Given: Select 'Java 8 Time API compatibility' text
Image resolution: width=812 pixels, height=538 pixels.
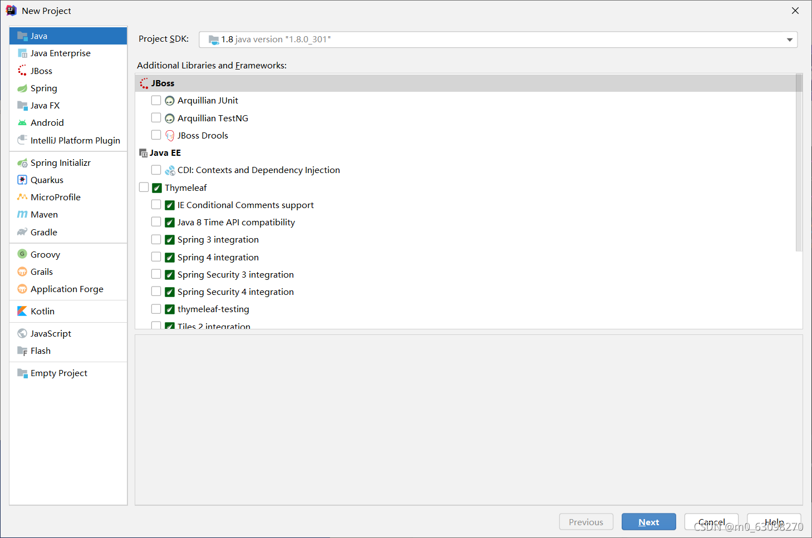Looking at the screenshot, I should [x=236, y=223].
